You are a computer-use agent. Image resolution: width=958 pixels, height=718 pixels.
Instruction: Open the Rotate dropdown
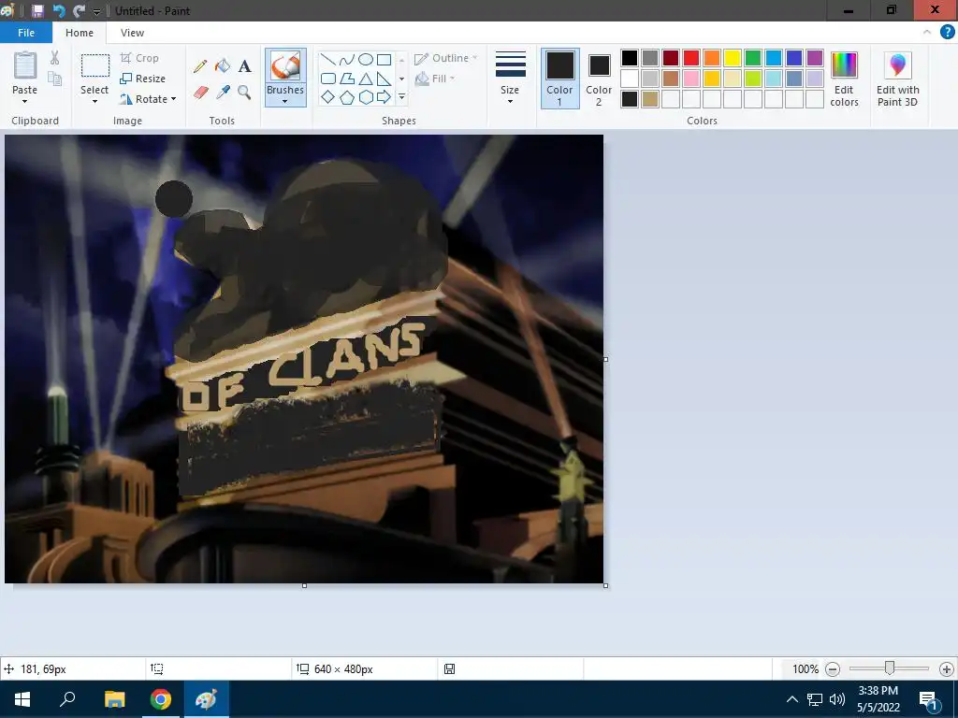(x=149, y=99)
